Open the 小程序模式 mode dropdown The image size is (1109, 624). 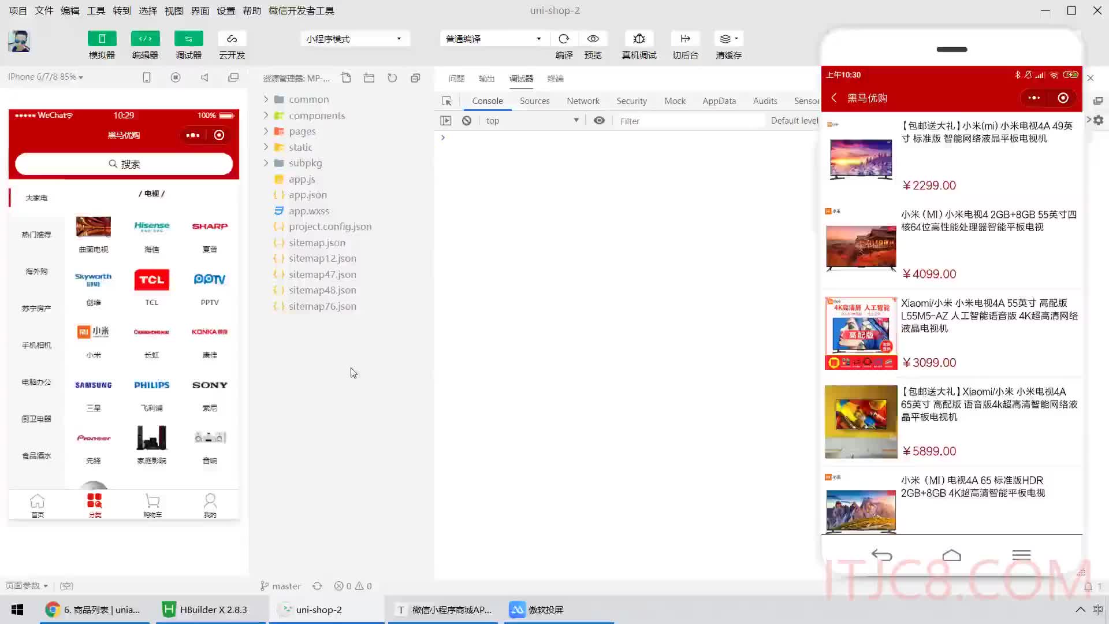point(354,39)
